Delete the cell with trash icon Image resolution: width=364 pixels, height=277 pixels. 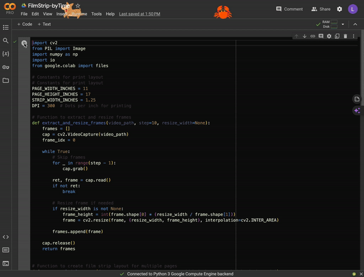click(345, 36)
